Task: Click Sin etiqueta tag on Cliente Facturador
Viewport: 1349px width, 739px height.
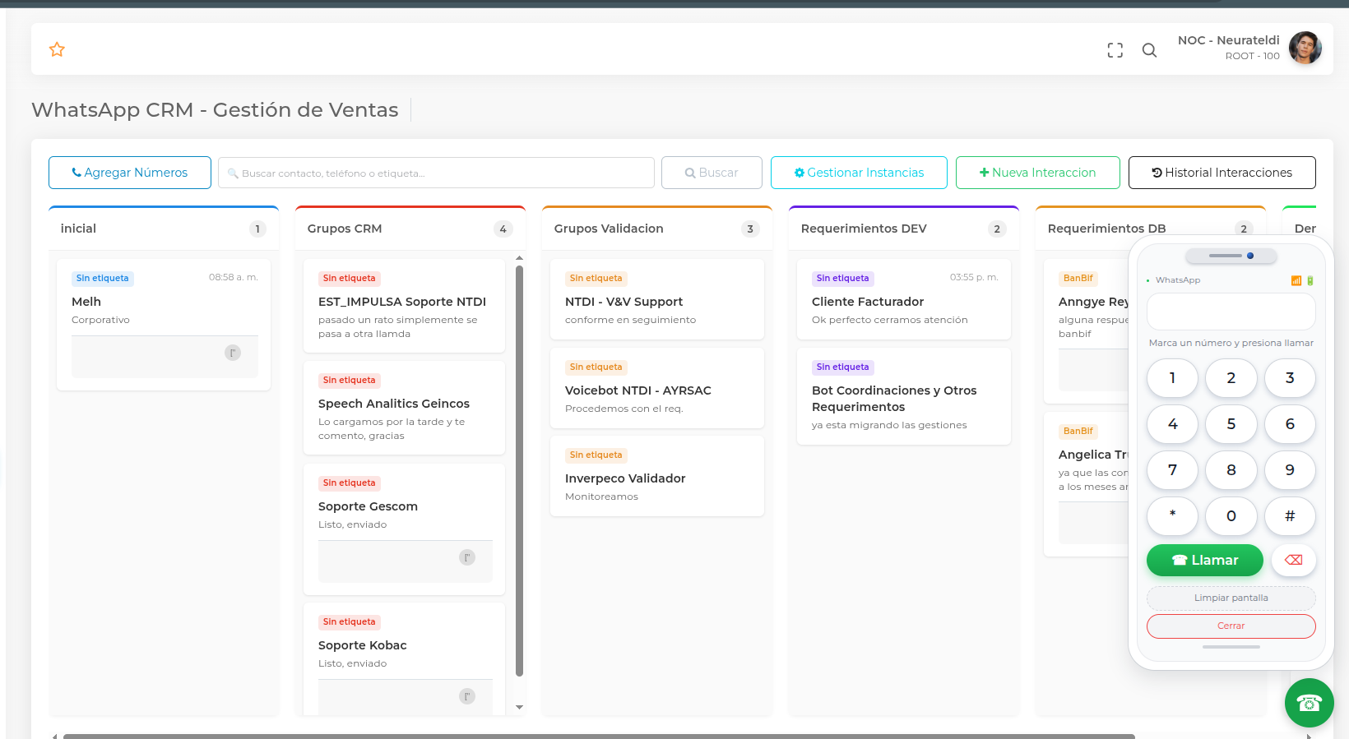Action: tap(843, 279)
